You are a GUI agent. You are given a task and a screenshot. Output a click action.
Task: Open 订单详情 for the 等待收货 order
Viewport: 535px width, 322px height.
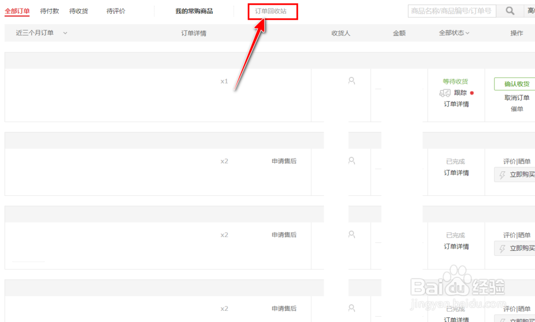point(456,104)
